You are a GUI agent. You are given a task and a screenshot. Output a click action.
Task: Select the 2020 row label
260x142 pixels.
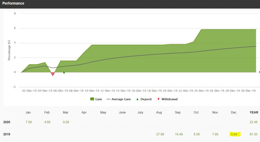tap(7, 122)
